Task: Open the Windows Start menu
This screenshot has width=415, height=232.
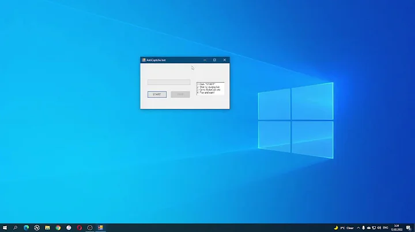Action: pos(5,227)
